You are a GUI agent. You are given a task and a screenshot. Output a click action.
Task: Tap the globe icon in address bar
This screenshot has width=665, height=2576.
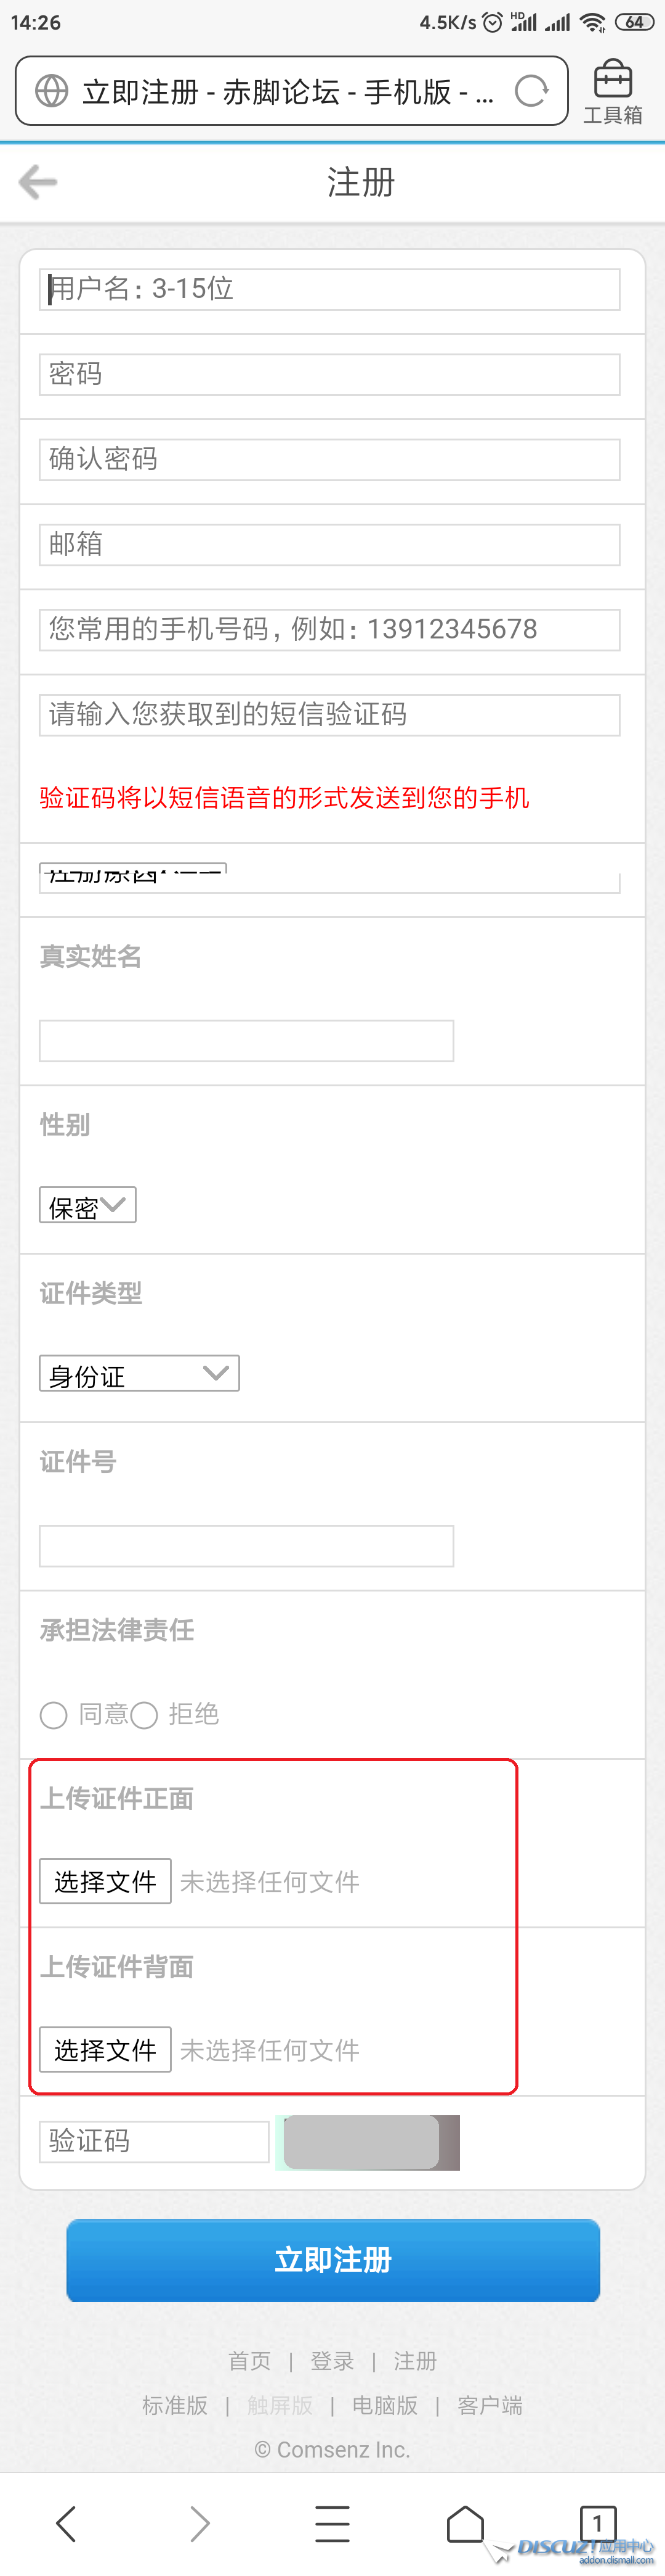52,91
